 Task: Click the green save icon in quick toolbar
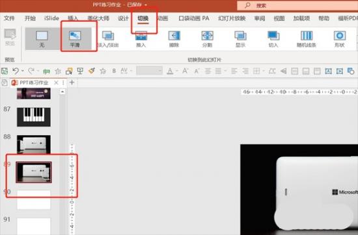[x=5, y=71]
